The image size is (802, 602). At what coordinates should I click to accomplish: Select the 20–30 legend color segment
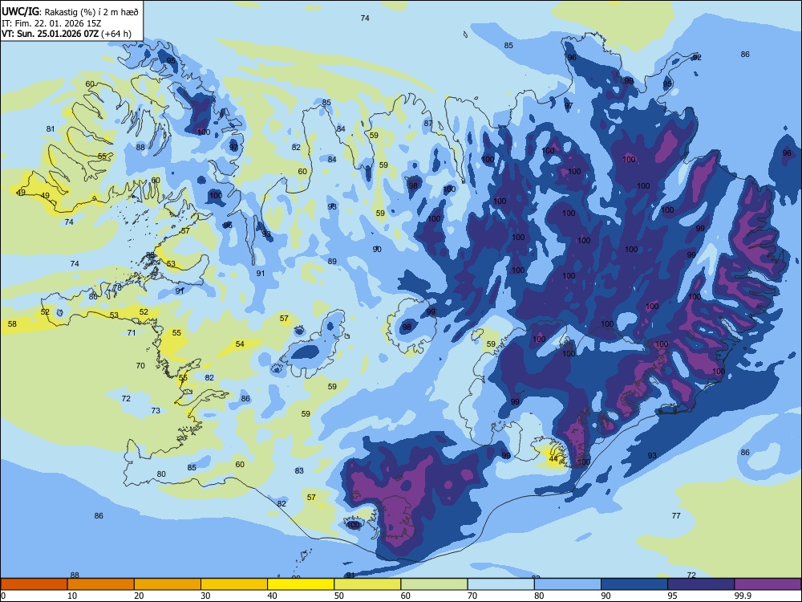click(168, 584)
